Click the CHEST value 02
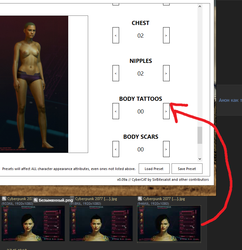This screenshot has height=250, width=242. point(141,35)
